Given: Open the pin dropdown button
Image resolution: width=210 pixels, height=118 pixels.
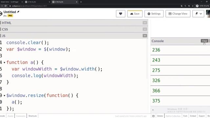Looking at the screenshot, I should tap(198, 14).
